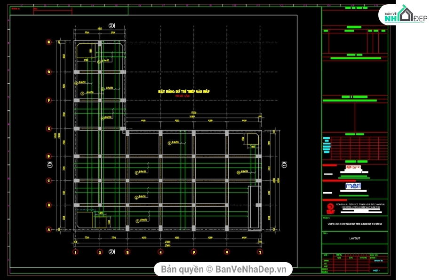The width and height of the screenshot is (447, 280).
Task: Click the red OCC logo in title block
Action: point(353,168)
